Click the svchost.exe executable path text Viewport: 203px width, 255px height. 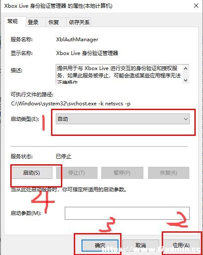pos(71,104)
